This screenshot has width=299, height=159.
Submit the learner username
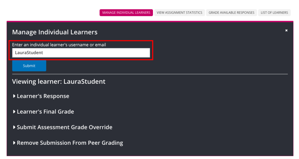[x=29, y=66]
